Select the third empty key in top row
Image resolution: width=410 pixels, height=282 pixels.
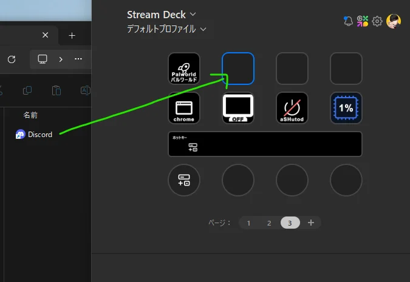292,69
